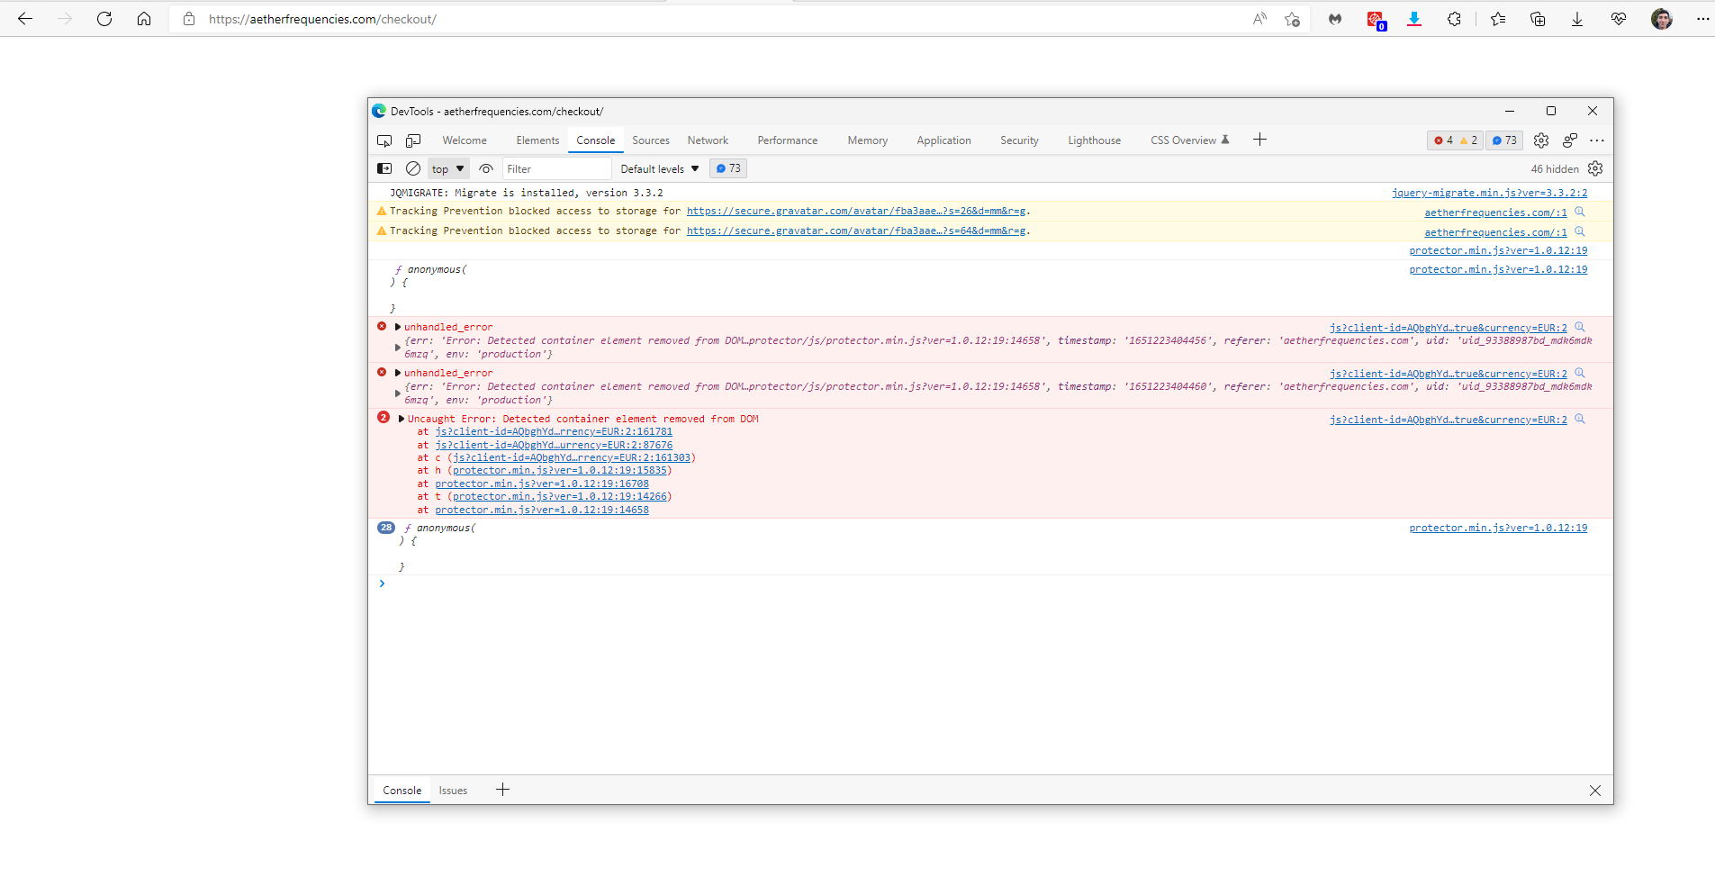The height and width of the screenshot is (877, 1715).
Task: Open the user profile avatar
Action: [1662, 19]
